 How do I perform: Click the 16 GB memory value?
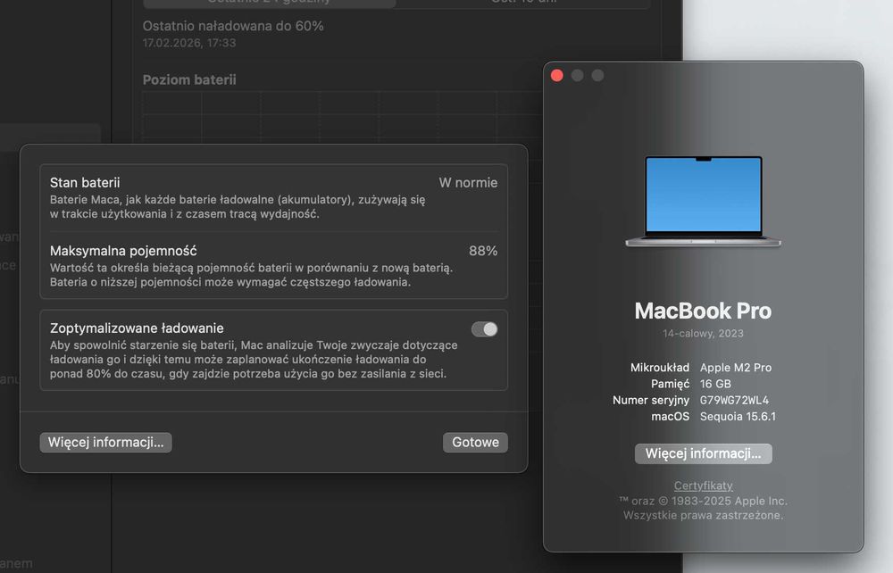[715, 384]
